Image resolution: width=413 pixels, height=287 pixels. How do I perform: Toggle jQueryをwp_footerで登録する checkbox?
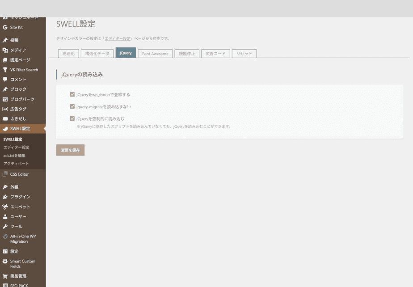[72, 94]
